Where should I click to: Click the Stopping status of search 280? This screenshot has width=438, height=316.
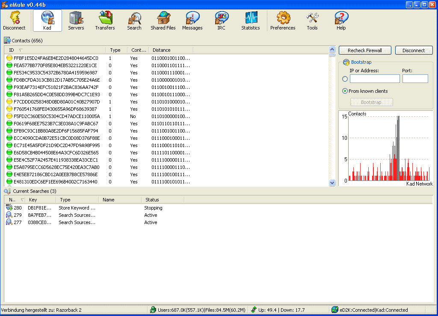point(154,208)
